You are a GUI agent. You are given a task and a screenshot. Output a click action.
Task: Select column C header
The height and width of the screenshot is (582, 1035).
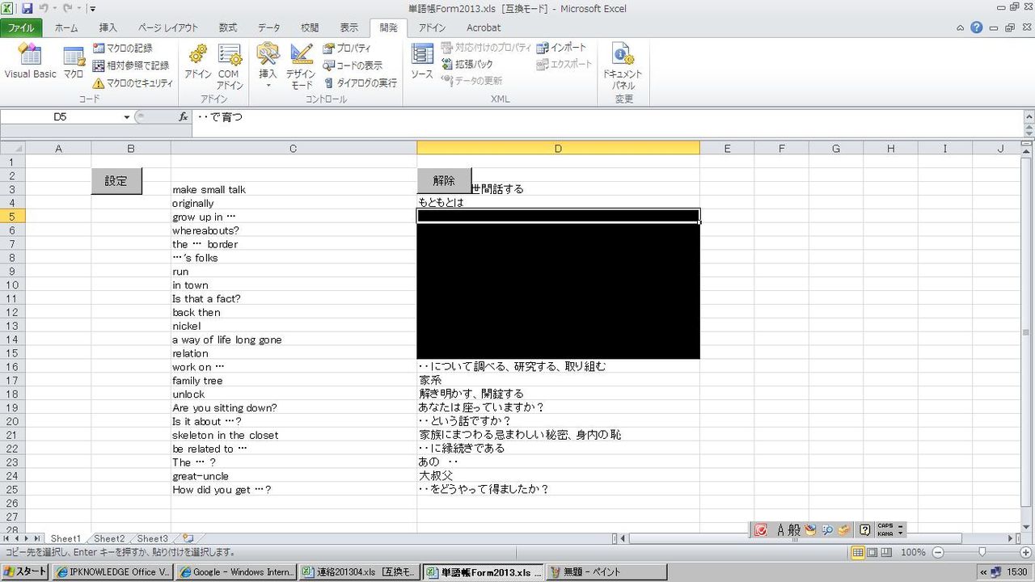coord(294,148)
